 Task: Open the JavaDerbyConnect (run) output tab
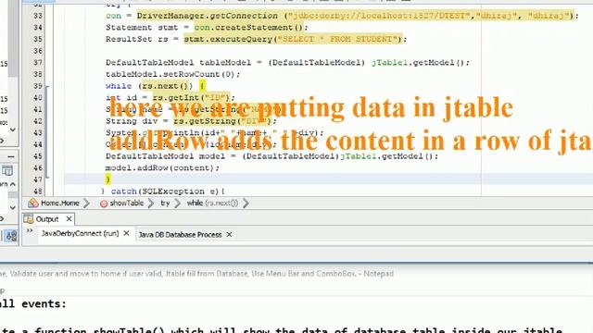[x=80, y=234]
